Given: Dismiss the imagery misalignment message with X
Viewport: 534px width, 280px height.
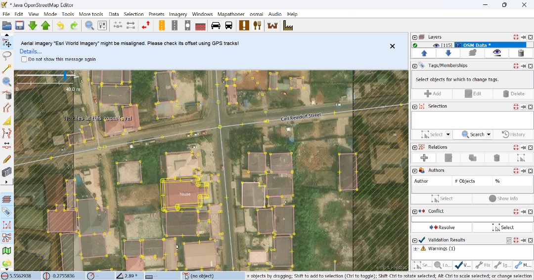Looking at the screenshot, I should point(392,46).
